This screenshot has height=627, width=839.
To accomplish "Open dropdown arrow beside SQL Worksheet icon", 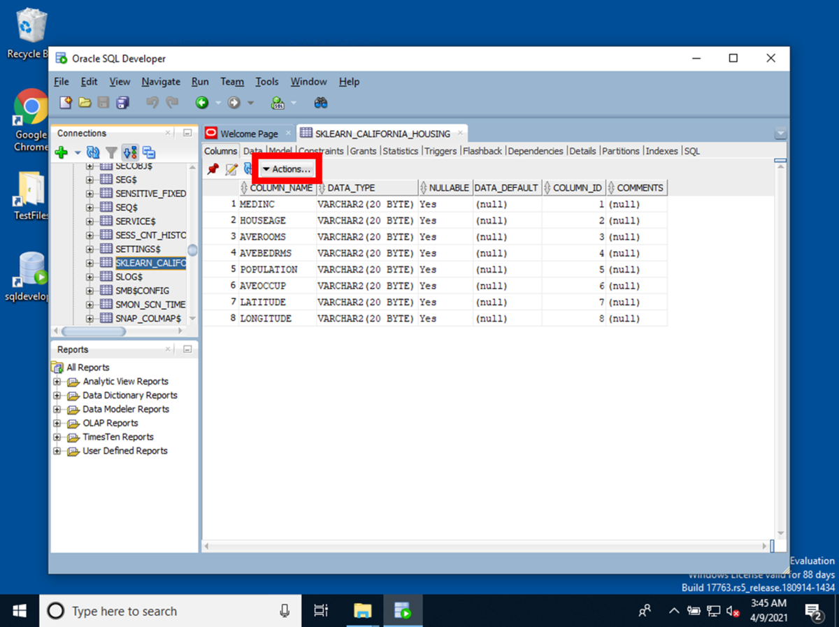I will [294, 103].
